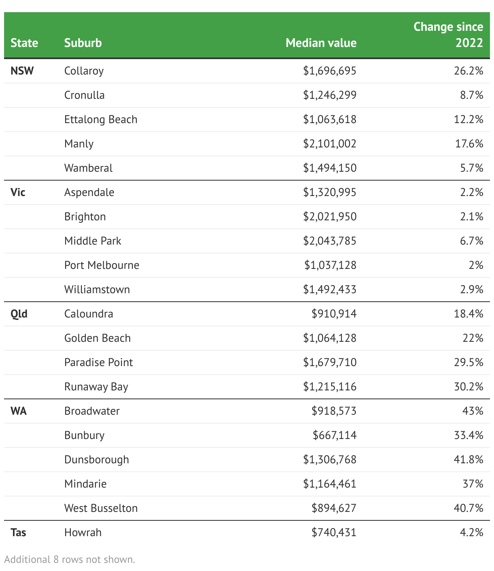
Task: Click the 'Additional 8 rows not shown' note
Action: [x=70, y=560]
